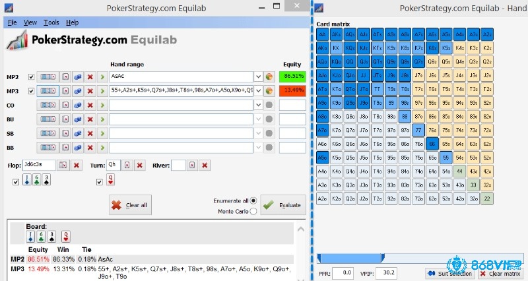
Task: Show MP3 equity pie chart
Action: (269, 91)
